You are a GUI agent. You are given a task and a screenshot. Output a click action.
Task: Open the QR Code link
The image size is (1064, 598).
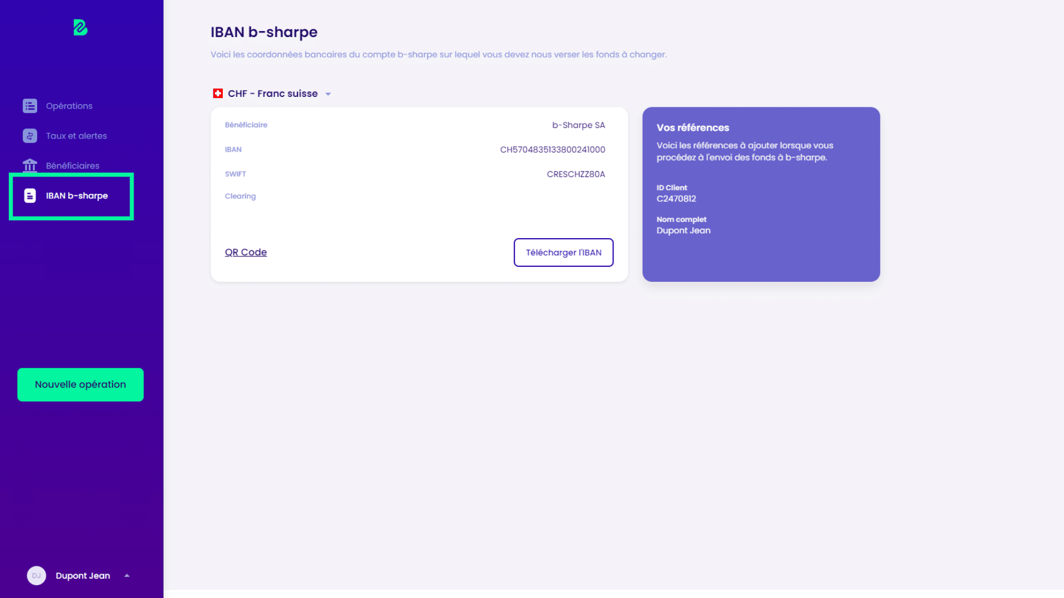point(245,252)
